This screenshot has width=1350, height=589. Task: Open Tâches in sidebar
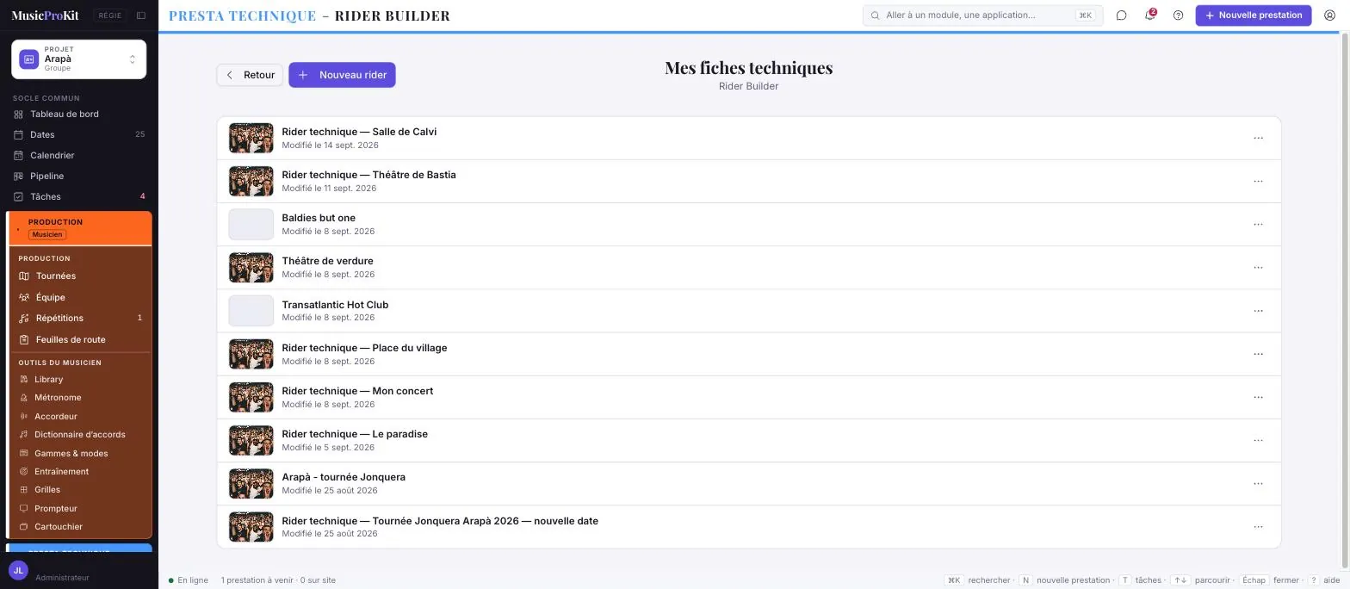(x=79, y=197)
